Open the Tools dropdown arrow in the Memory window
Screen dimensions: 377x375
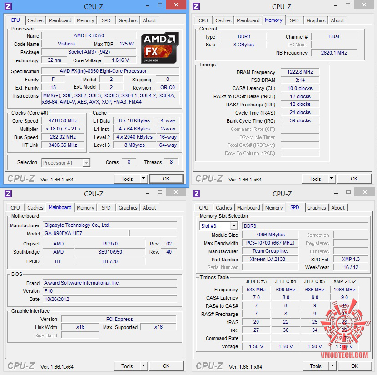coord(332,179)
